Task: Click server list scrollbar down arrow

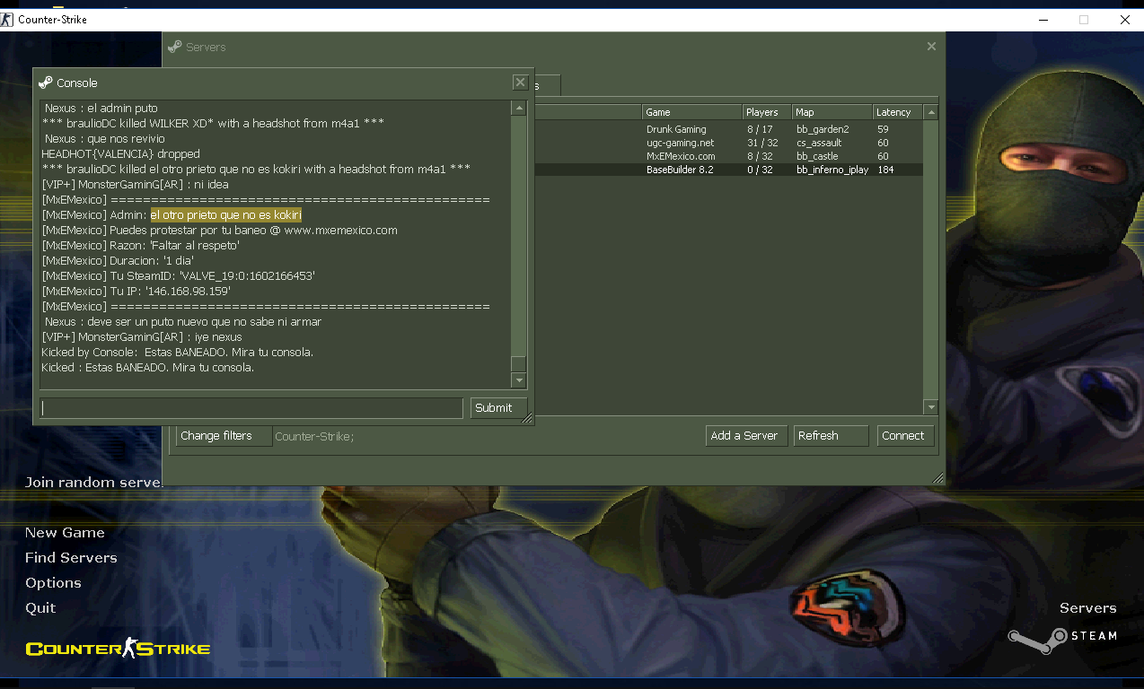Action: click(x=931, y=407)
